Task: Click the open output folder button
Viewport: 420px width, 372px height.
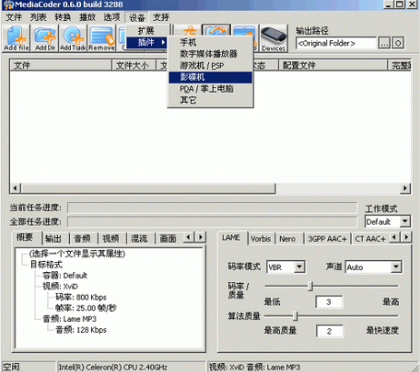Action: tap(398, 44)
